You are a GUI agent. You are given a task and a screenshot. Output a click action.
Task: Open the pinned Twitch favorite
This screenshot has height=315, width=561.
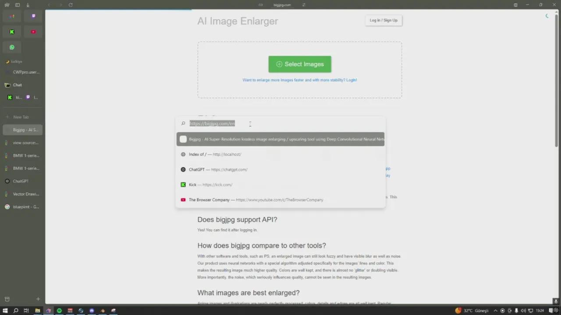33,16
